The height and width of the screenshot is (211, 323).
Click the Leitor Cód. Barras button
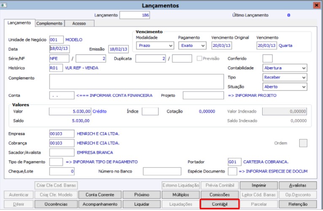259,195
